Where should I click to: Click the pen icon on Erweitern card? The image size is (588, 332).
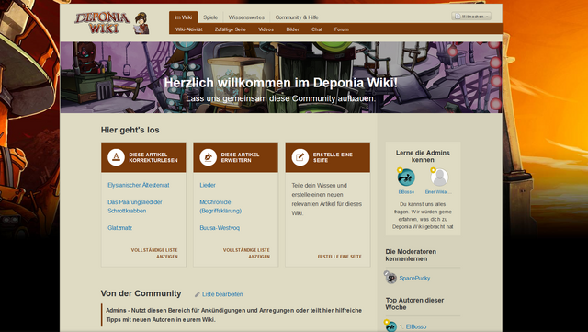[x=209, y=157]
